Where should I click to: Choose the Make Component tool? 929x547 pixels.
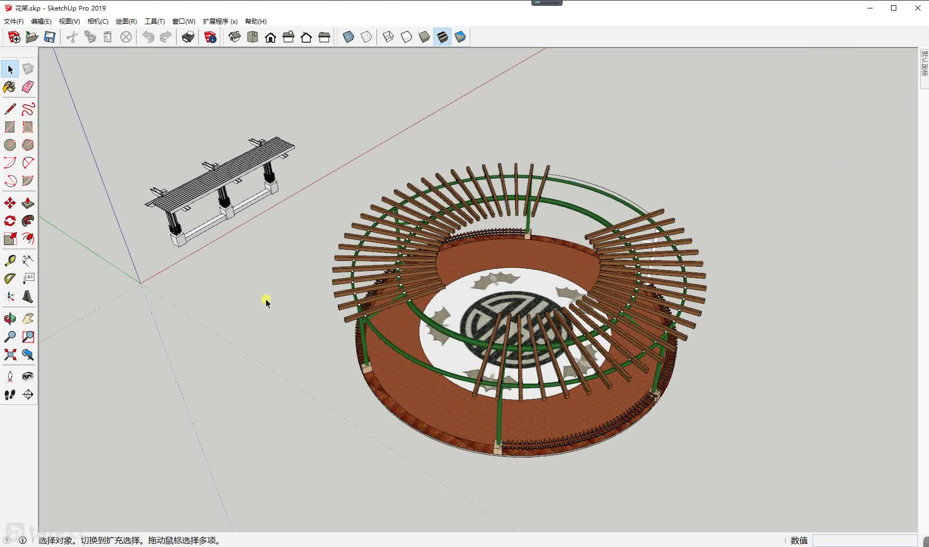(28, 69)
